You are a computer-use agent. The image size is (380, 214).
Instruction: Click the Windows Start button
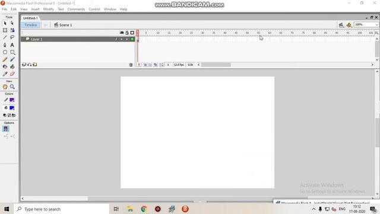(7, 209)
